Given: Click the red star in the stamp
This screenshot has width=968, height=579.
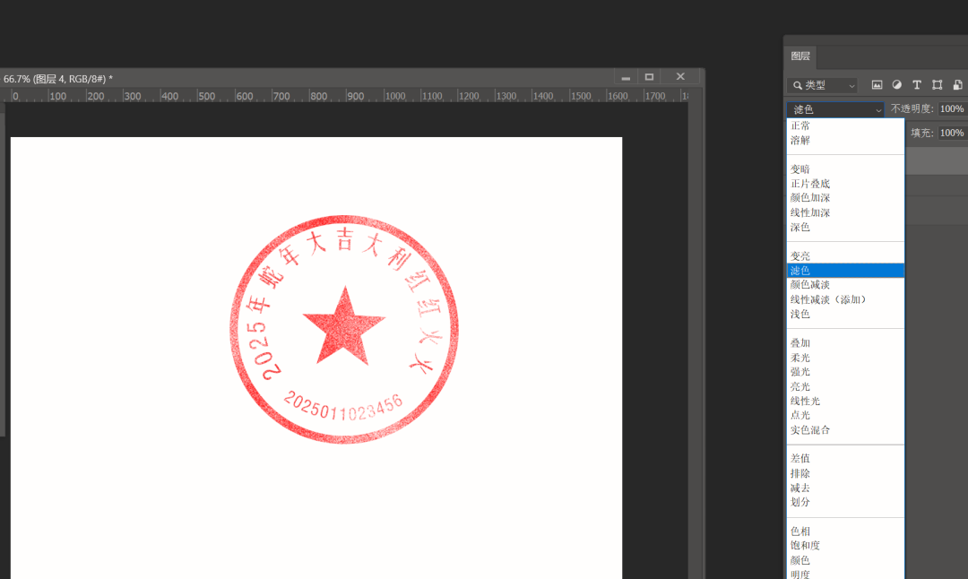Looking at the screenshot, I should [x=344, y=325].
